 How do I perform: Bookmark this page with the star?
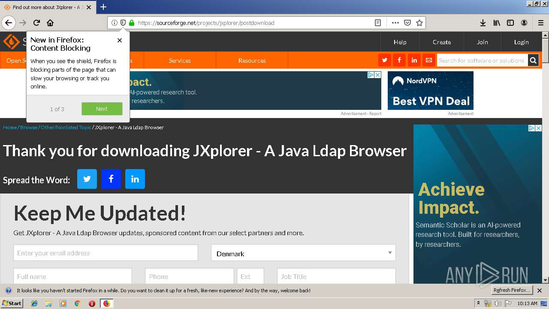click(419, 23)
